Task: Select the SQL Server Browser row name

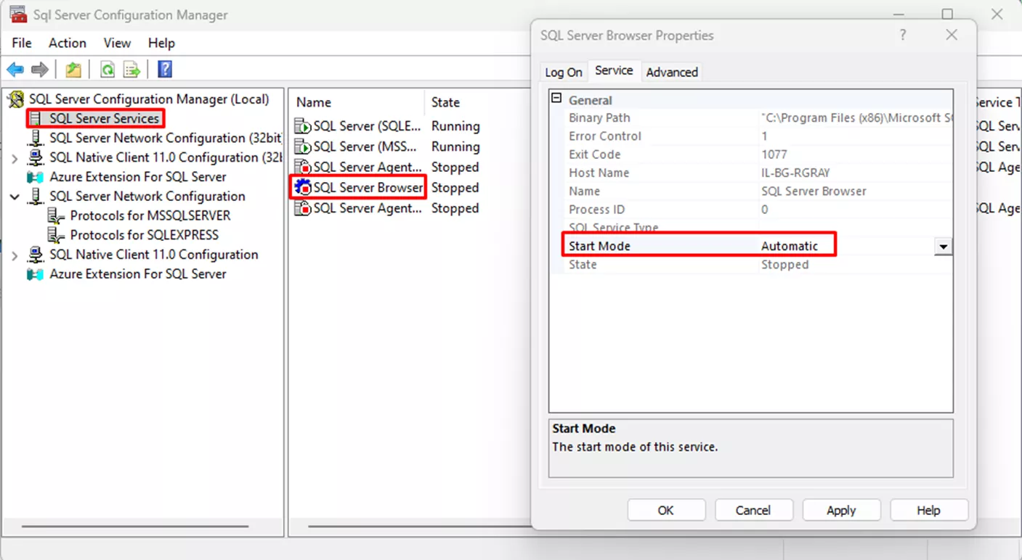Action: 368,188
